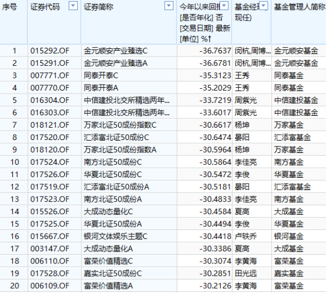This screenshot has height=293, width=326.
Task: Click fund name 银河文体娱乐主题C
Action: 115,237
